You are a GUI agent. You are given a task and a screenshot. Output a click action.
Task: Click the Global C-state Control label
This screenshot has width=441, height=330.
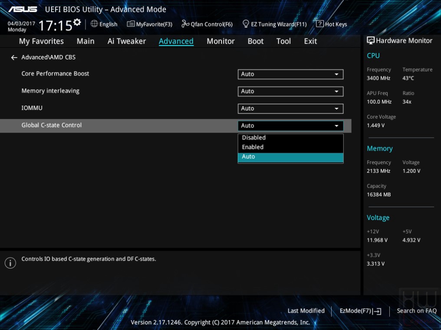point(52,125)
